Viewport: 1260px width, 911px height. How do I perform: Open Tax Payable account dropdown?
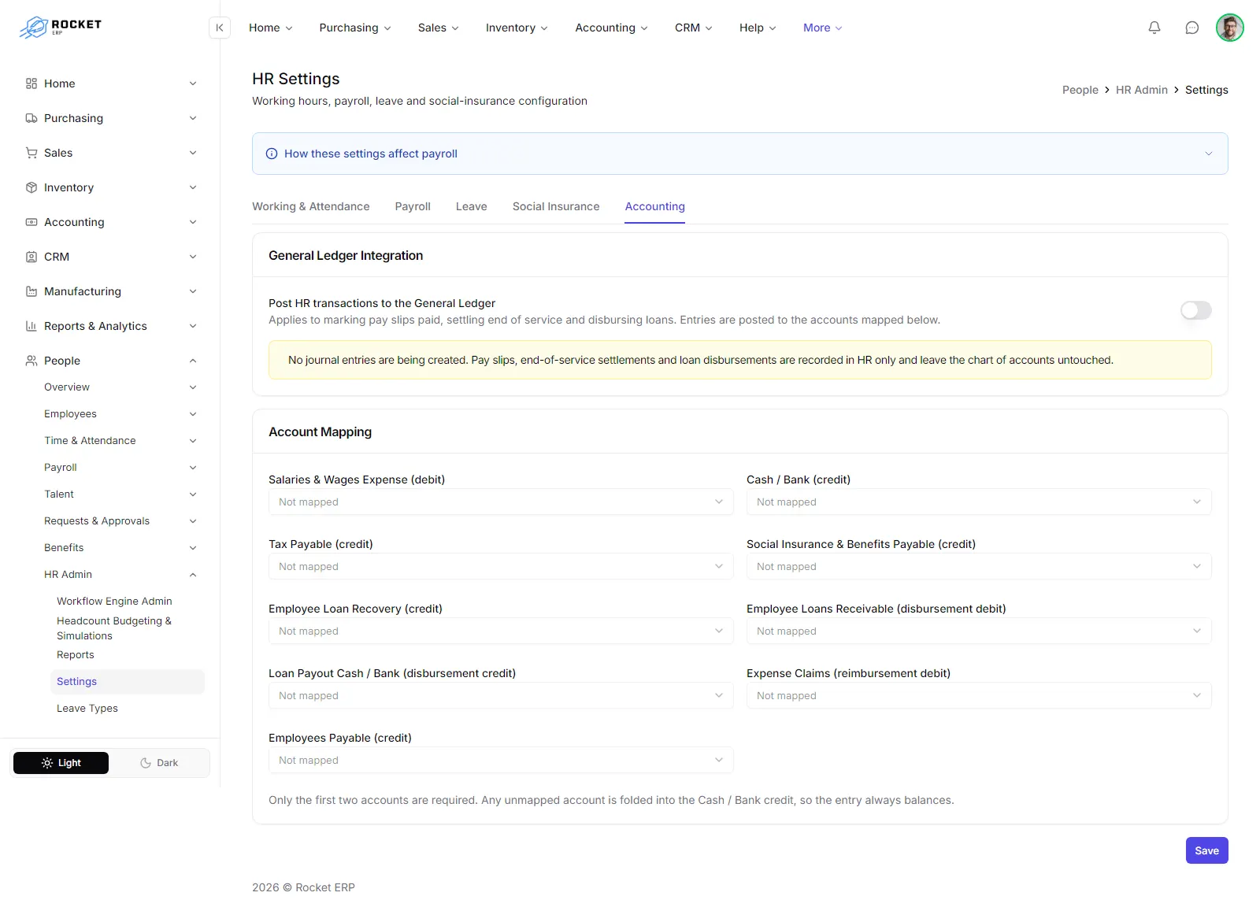coord(501,566)
